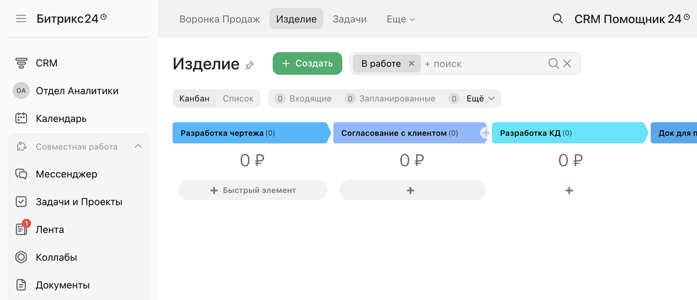
Task: Show Запланированные counter items
Action: (390, 99)
